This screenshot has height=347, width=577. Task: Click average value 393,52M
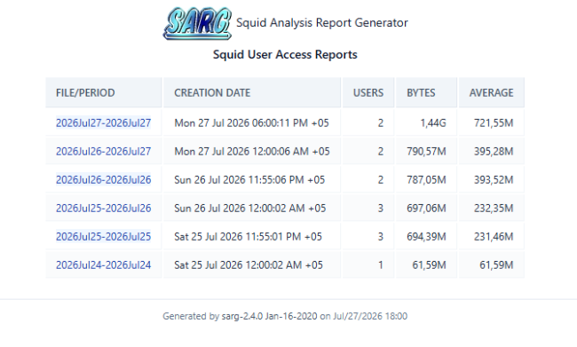coord(494,179)
